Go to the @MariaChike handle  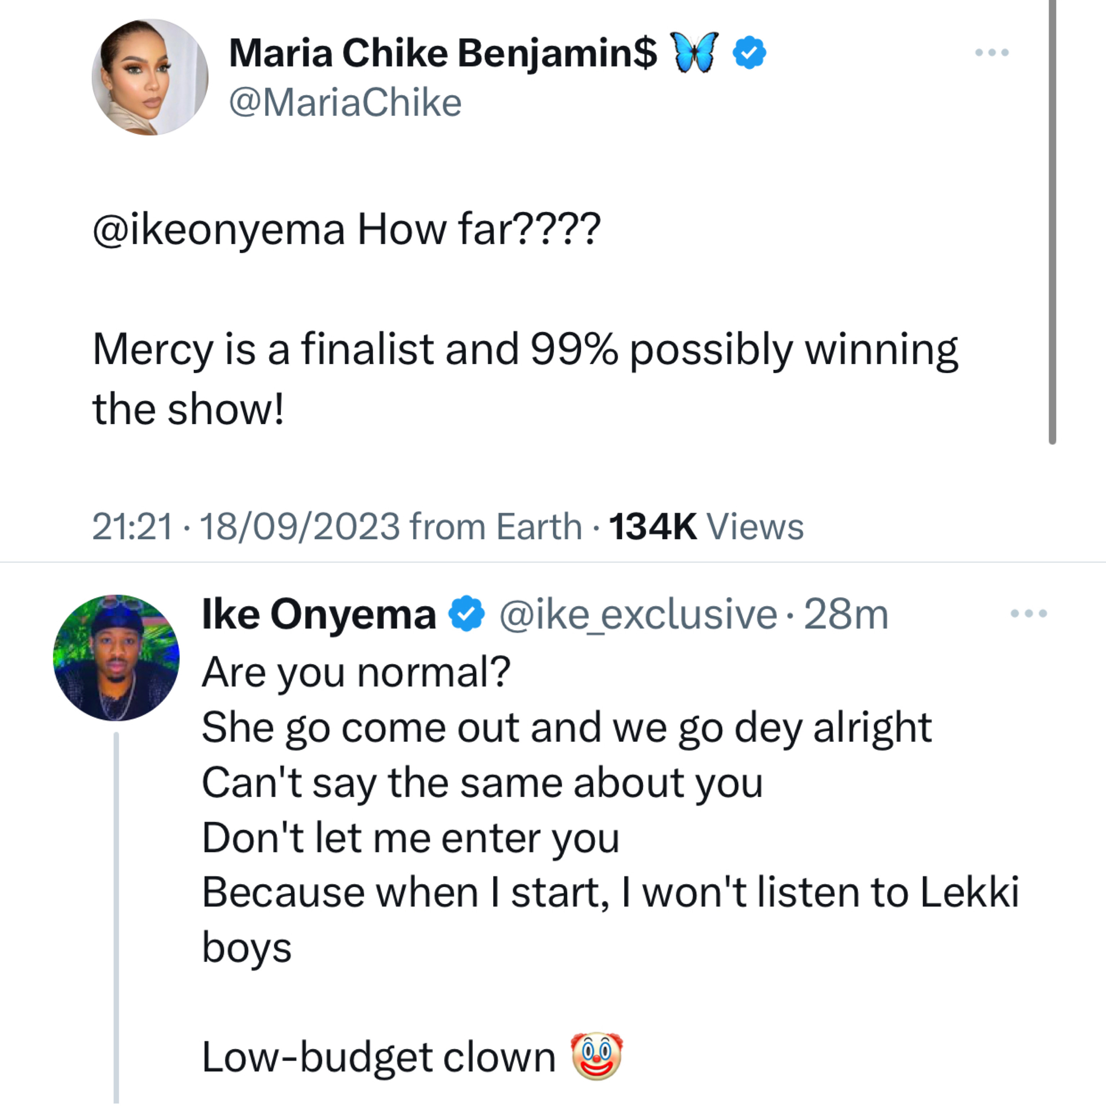(x=345, y=103)
